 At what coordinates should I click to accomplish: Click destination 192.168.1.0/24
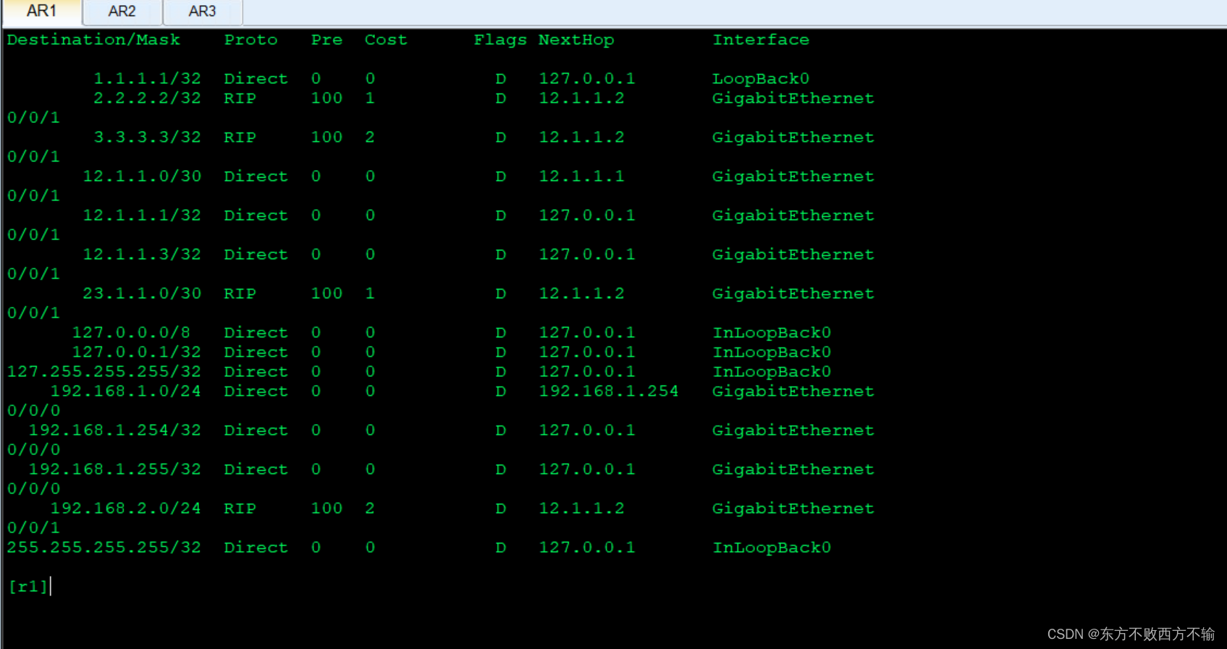(126, 391)
